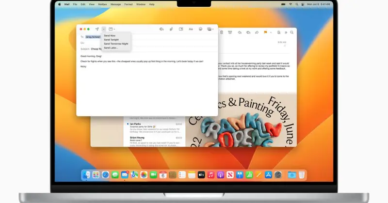Toggle the Aa format bar button
The height and width of the screenshot is (203, 388).
191,29
